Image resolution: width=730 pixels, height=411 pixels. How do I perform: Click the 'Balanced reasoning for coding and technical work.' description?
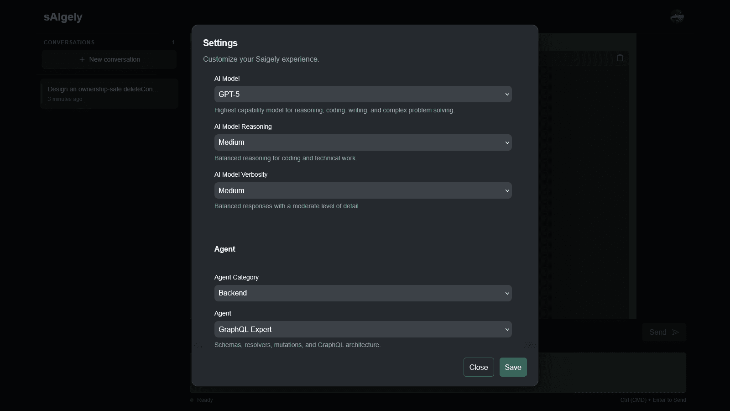(286, 158)
